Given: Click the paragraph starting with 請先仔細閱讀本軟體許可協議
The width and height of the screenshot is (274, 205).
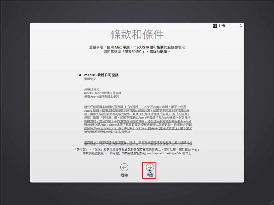Looking at the screenshot, I should tap(138, 119).
